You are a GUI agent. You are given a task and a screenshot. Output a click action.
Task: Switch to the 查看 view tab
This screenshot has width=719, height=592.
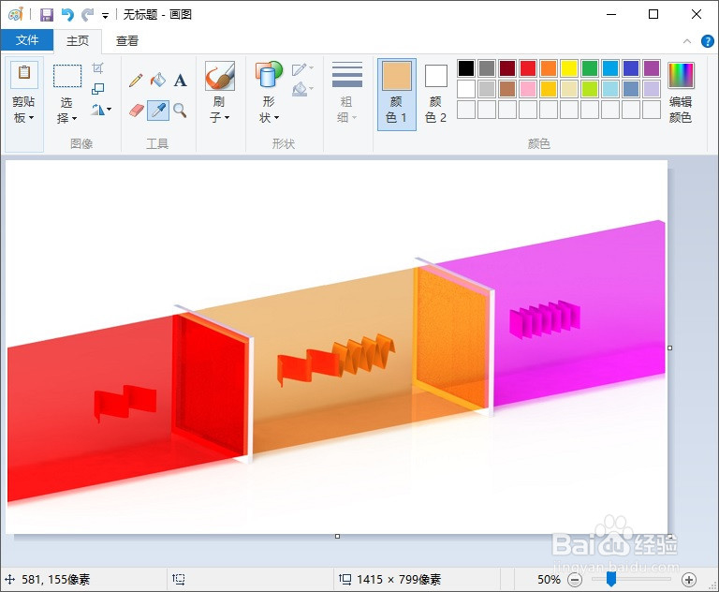click(127, 41)
